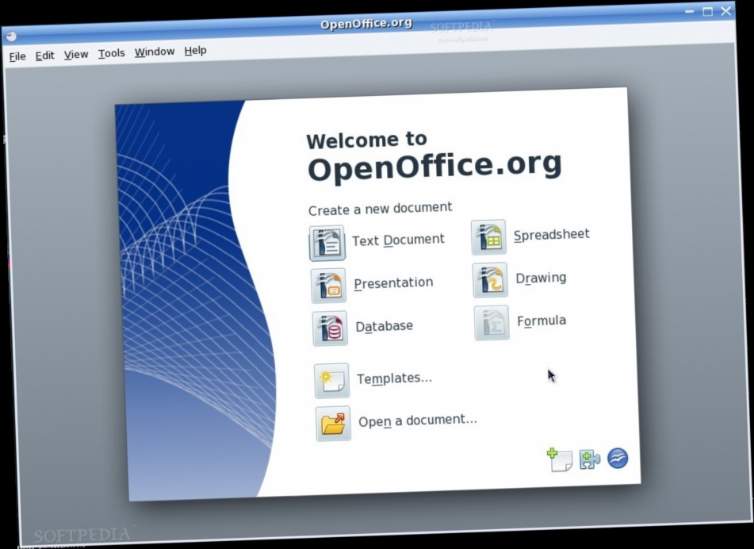Create a new Drawing
This screenshot has height=549, width=754.
click(489, 279)
